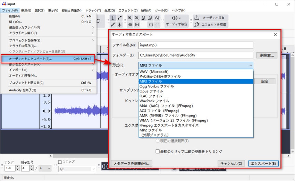Click the Zoom Toggle icon
The width and height of the screenshot is (295, 181).
[x=157, y=18]
